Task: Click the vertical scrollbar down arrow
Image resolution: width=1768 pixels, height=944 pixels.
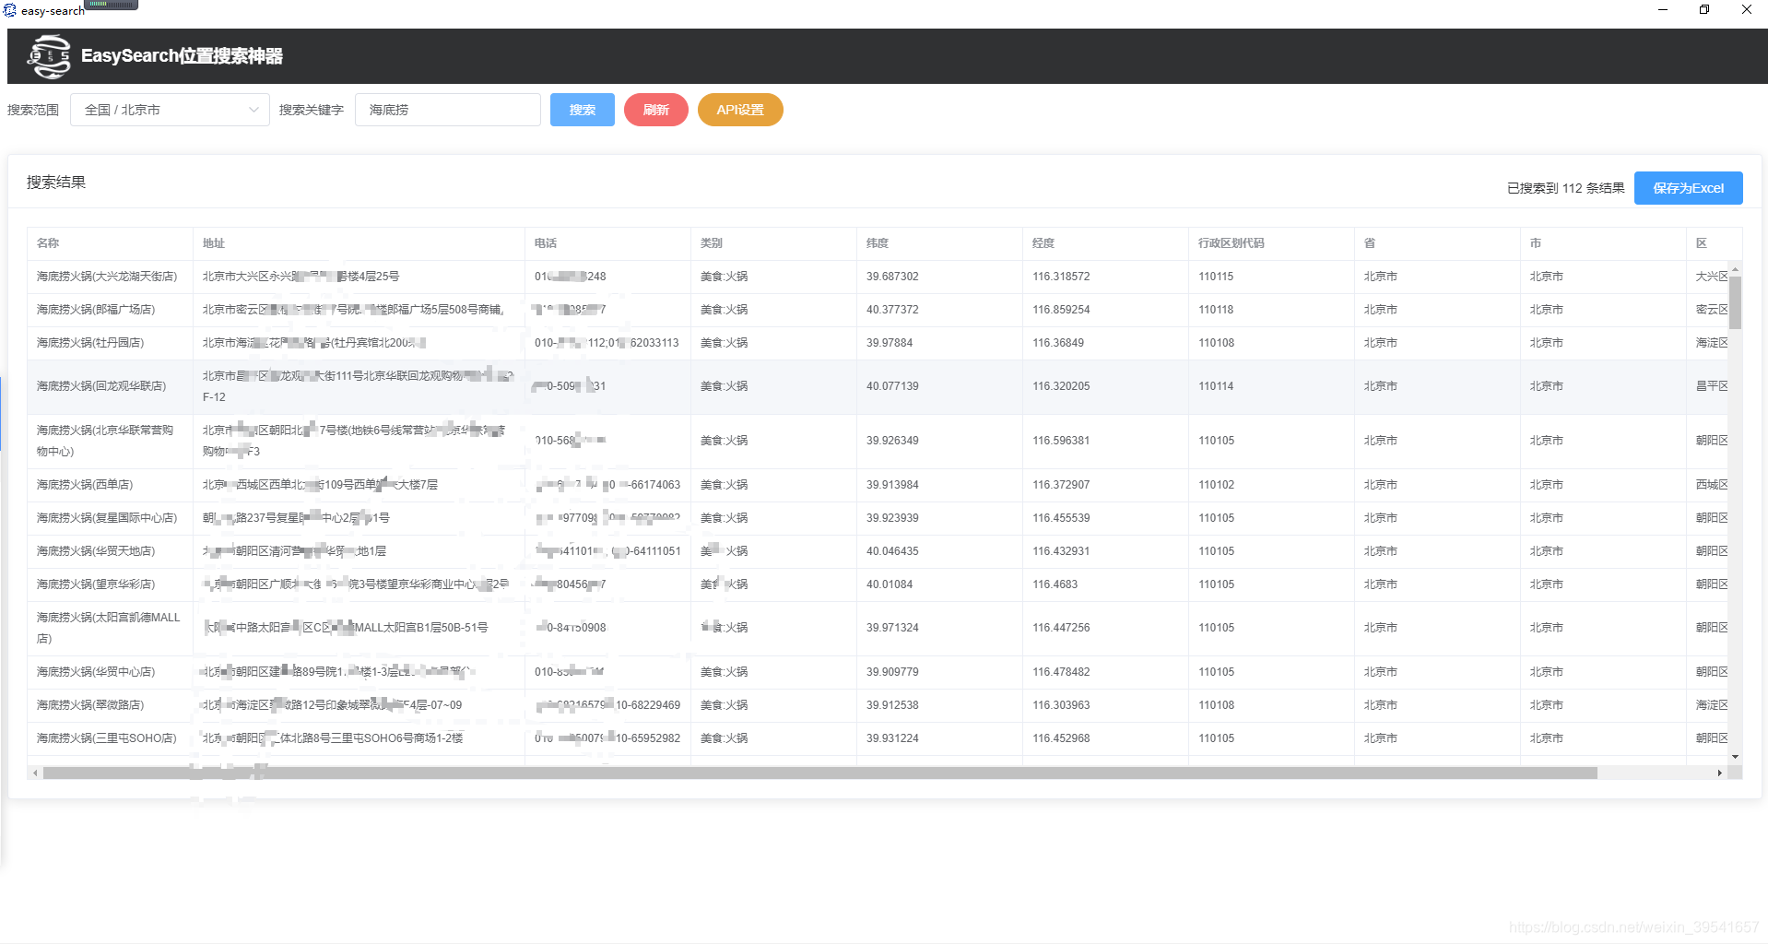Action: 1735,757
